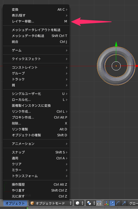Viewport: 138px width, 209px height.
Task: Select the translate manipulator arrow icon
Action: point(112,203)
